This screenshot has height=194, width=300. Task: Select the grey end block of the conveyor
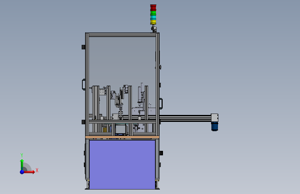tap(215, 118)
